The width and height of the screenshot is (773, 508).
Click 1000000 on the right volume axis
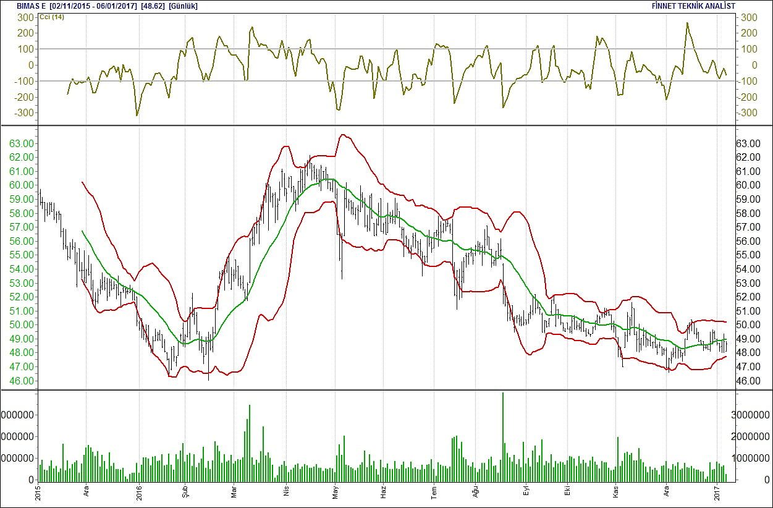751,458
